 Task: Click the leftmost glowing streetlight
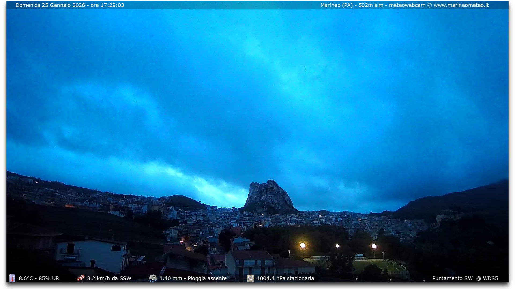tap(303, 245)
